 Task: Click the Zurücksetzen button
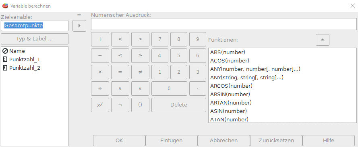276,141
